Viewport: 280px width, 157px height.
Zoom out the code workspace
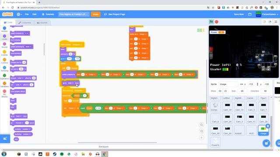[201, 131]
